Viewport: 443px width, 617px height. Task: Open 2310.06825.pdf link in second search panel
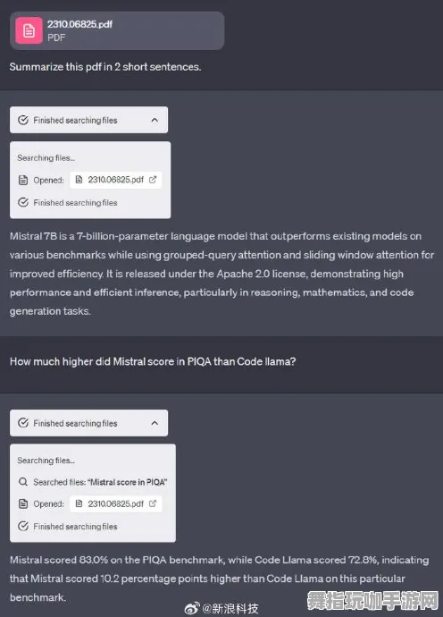tap(115, 503)
